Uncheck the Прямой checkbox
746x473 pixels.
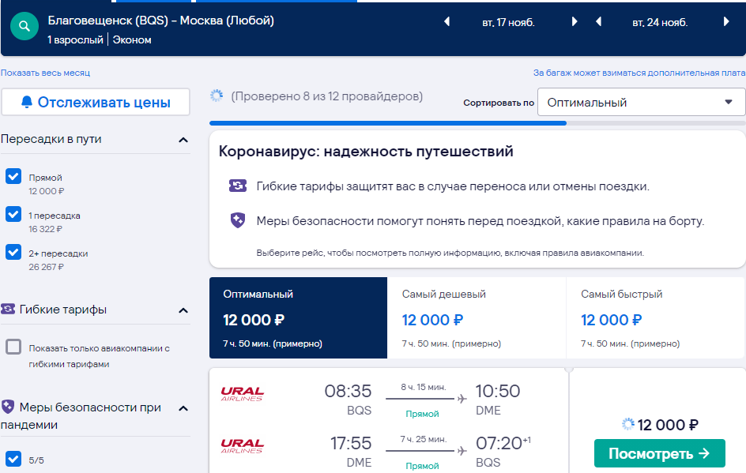(x=13, y=176)
